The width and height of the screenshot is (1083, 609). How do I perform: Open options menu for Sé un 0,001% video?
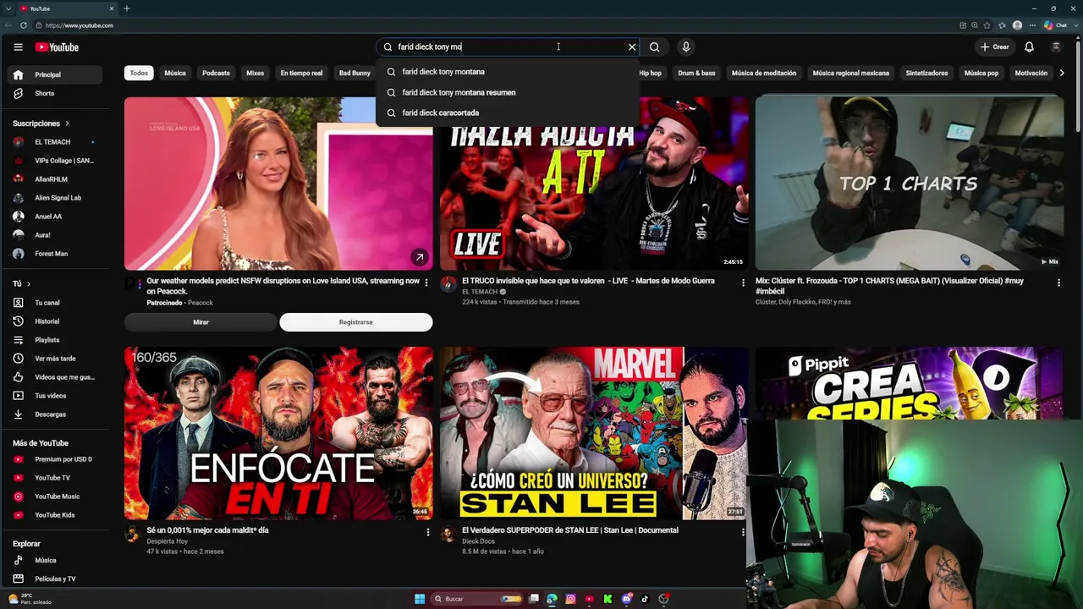pos(427,532)
